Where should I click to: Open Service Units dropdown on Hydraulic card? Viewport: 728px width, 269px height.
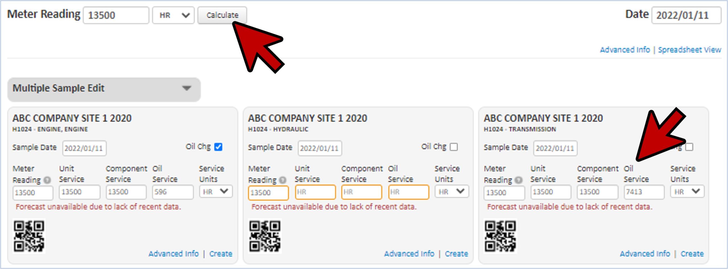(x=452, y=192)
